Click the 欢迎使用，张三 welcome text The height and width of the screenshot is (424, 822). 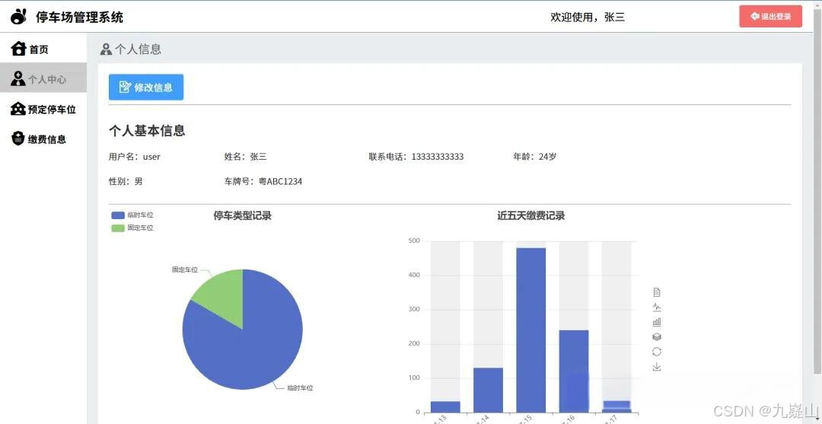(588, 18)
